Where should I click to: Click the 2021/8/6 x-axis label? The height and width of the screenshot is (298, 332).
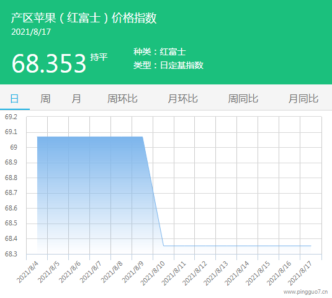[70, 272]
